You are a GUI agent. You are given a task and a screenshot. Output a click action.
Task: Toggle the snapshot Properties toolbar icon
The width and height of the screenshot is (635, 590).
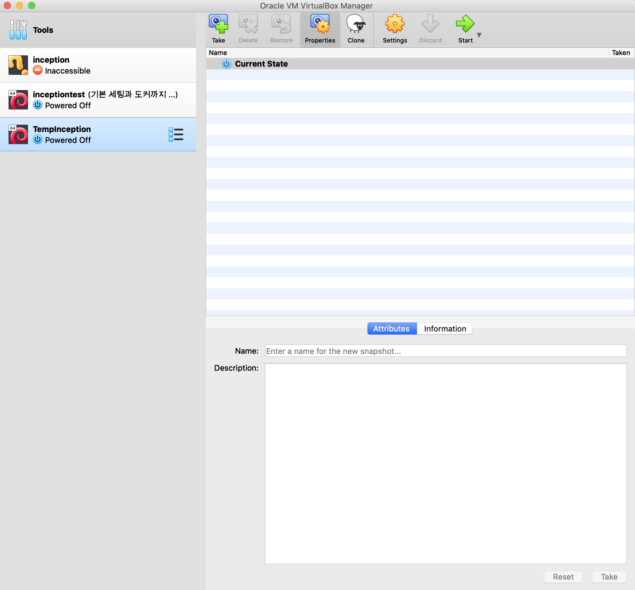click(320, 24)
